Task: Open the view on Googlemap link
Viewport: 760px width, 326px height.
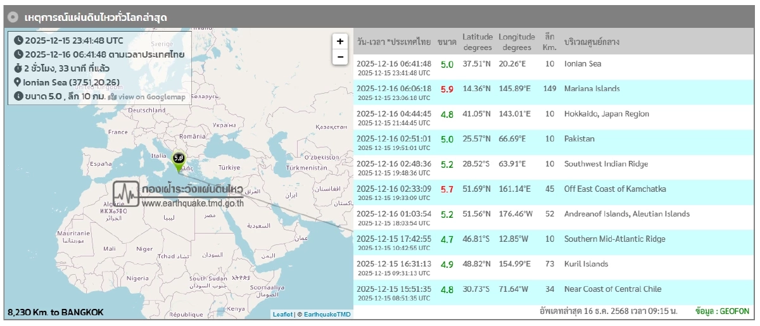Action: pyautogui.click(x=151, y=97)
